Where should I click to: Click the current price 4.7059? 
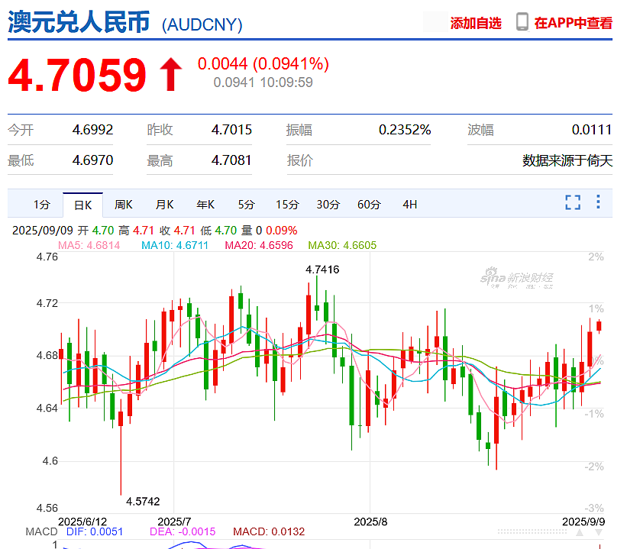pyautogui.click(x=77, y=75)
